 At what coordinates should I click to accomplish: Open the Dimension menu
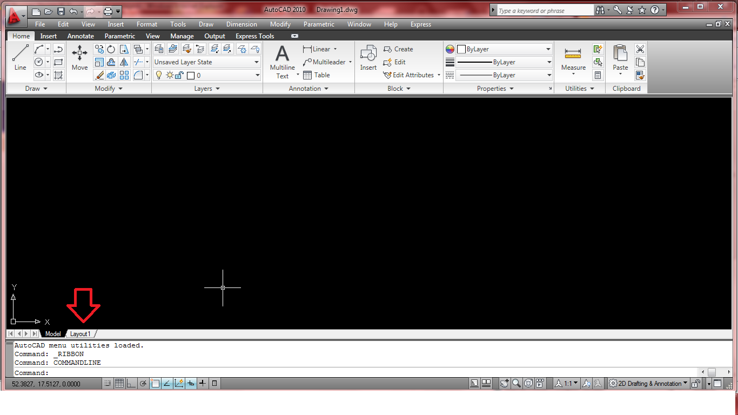click(241, 24)
